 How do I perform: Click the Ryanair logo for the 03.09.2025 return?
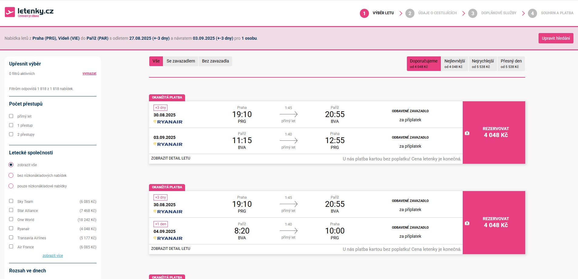pos(168,144)
